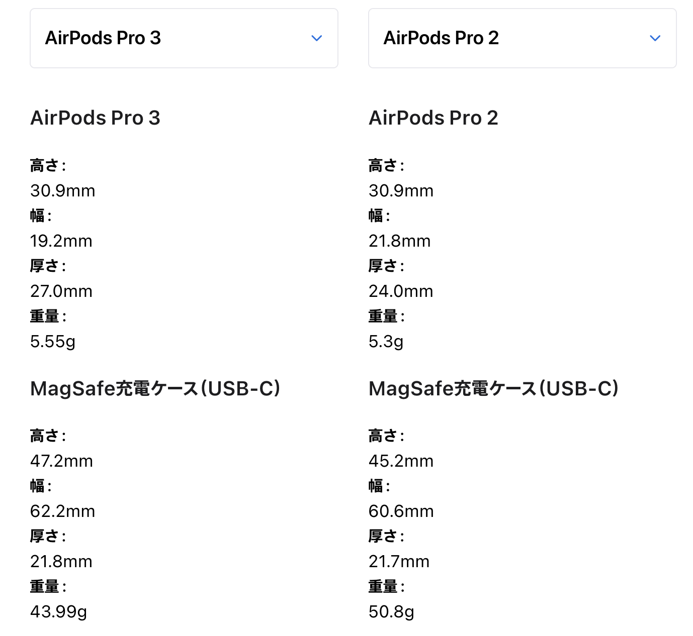Click the 24.0mm thickness value

[400, 291]
